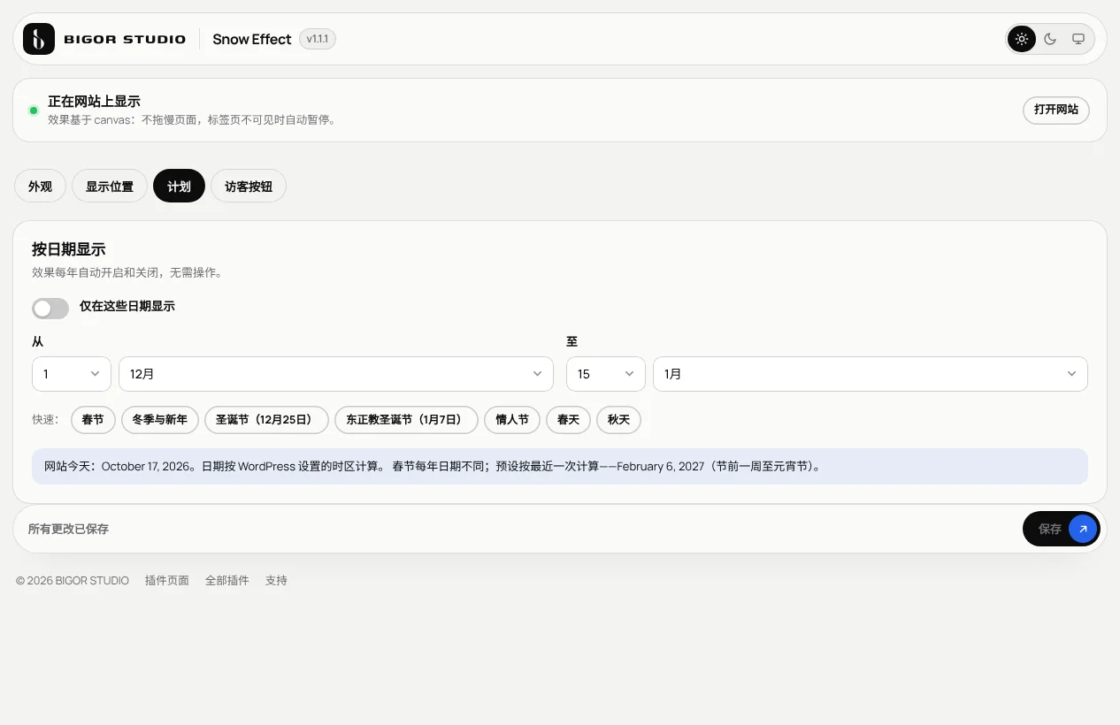Click the blue arrow icon on 保存
Image resolution: width=1120 pixels, height=725 pixels.
pyautogui.click(x=1083, y=529)
